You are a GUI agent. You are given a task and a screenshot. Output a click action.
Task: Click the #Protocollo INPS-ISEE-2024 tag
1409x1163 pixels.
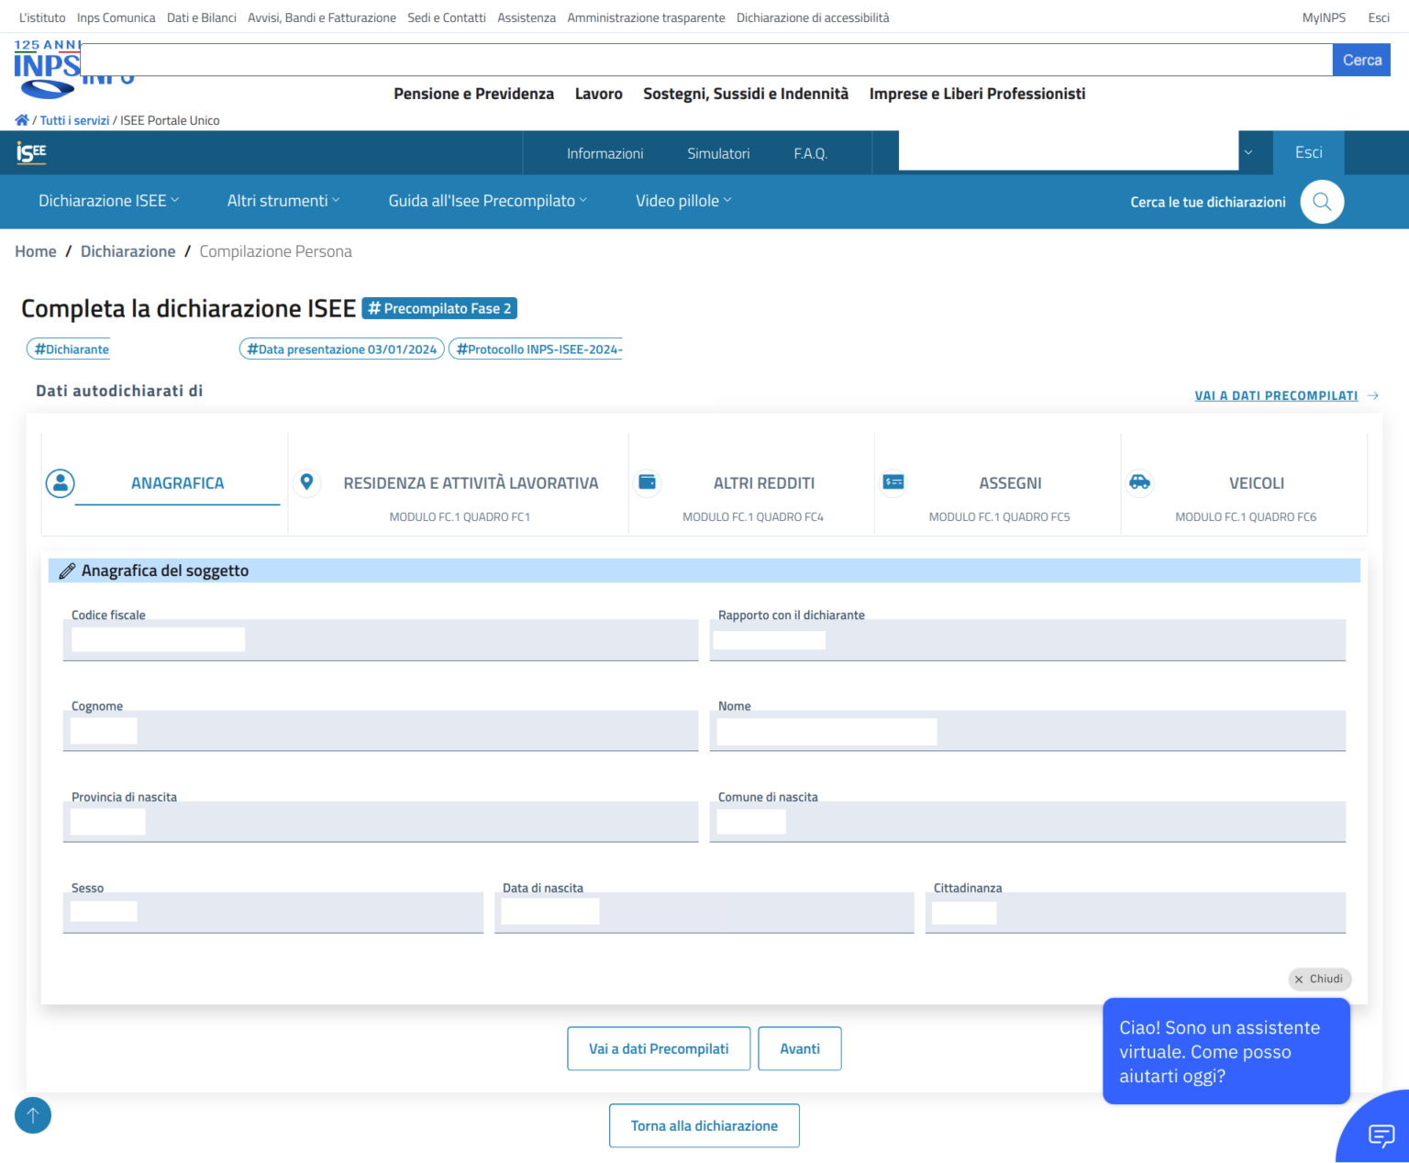537,349
